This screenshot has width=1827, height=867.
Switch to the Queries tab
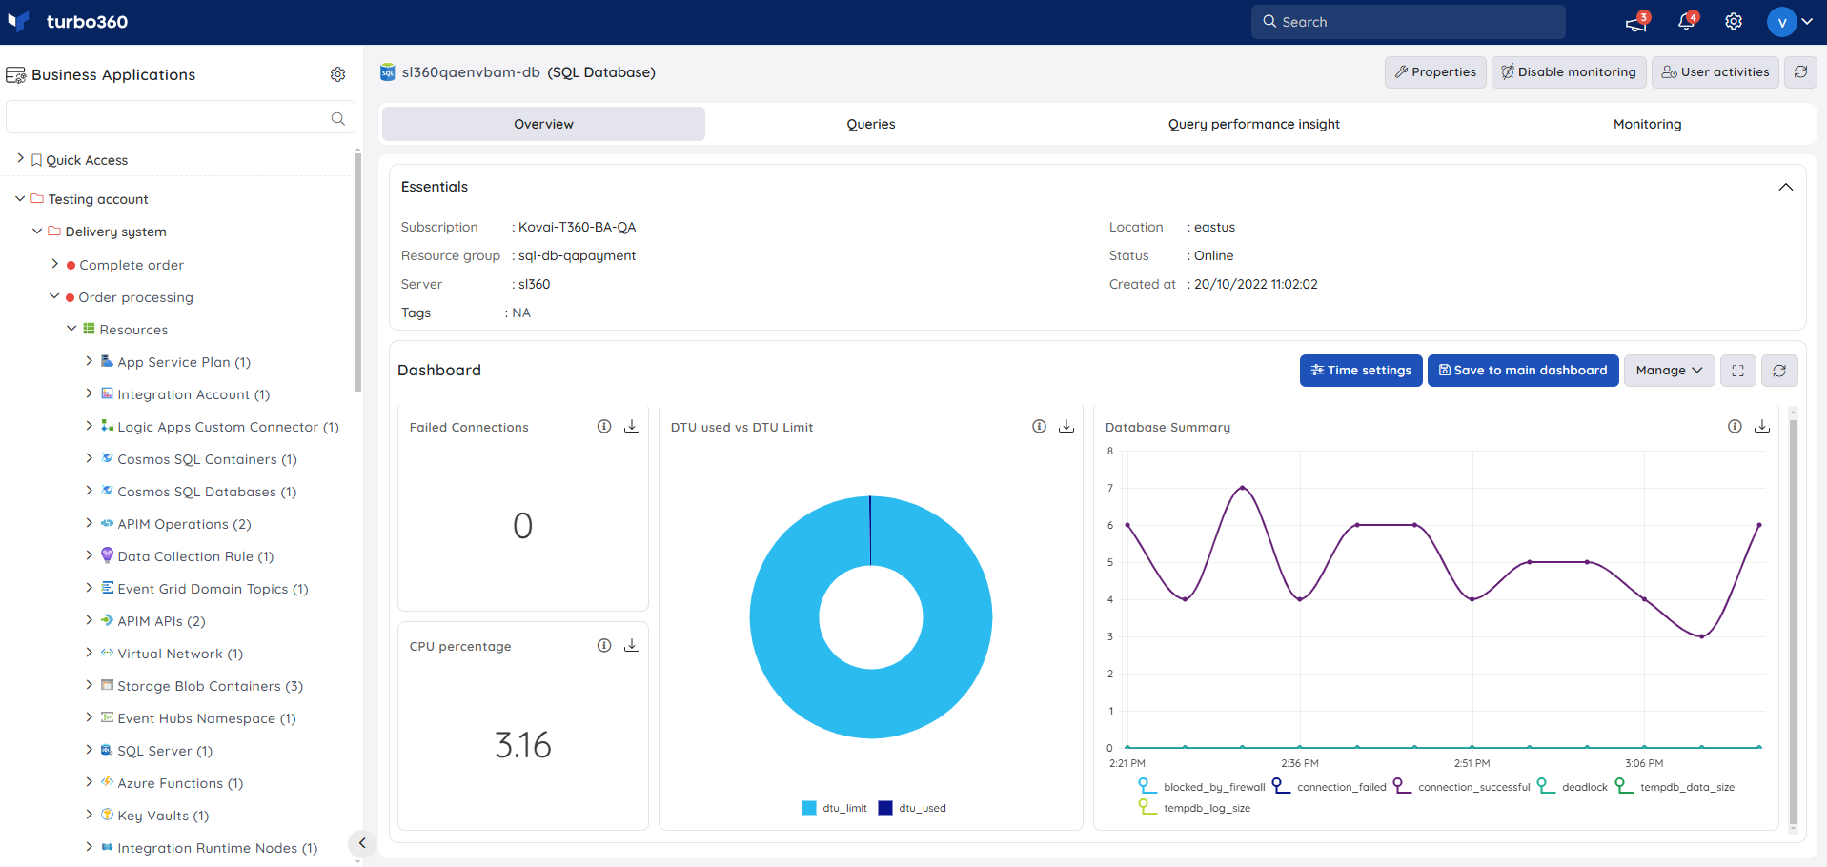[x=871, y=124]
